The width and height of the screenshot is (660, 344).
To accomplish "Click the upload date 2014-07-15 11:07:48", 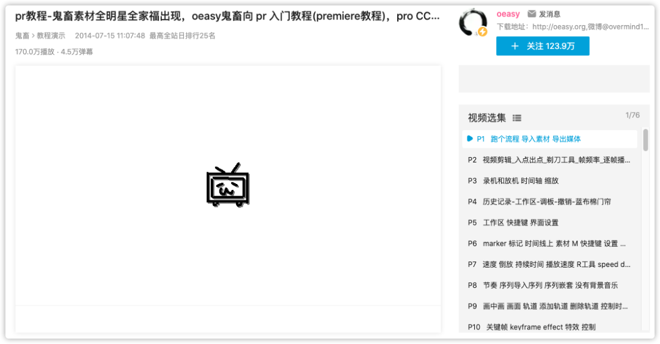I will pos(110,36).
